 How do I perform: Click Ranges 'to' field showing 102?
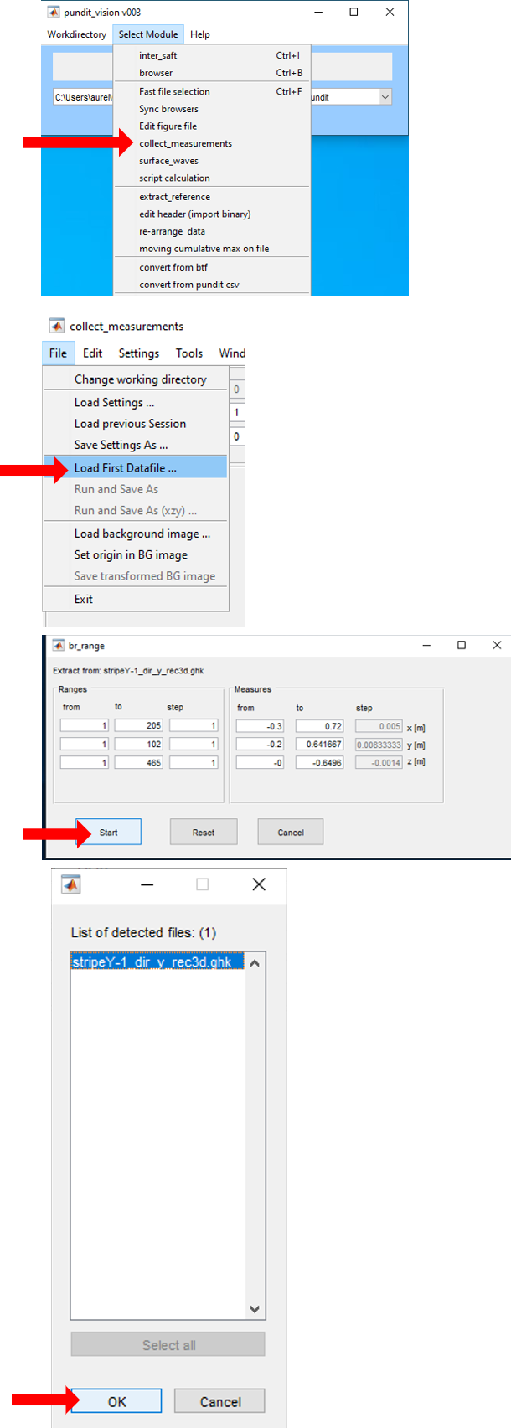(139, 744)
